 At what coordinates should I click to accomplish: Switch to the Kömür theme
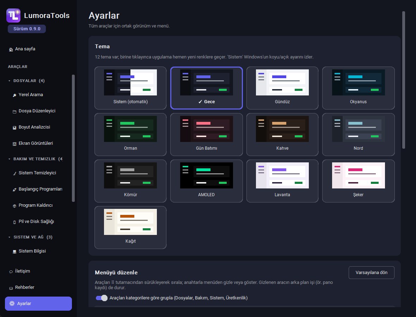130,181
